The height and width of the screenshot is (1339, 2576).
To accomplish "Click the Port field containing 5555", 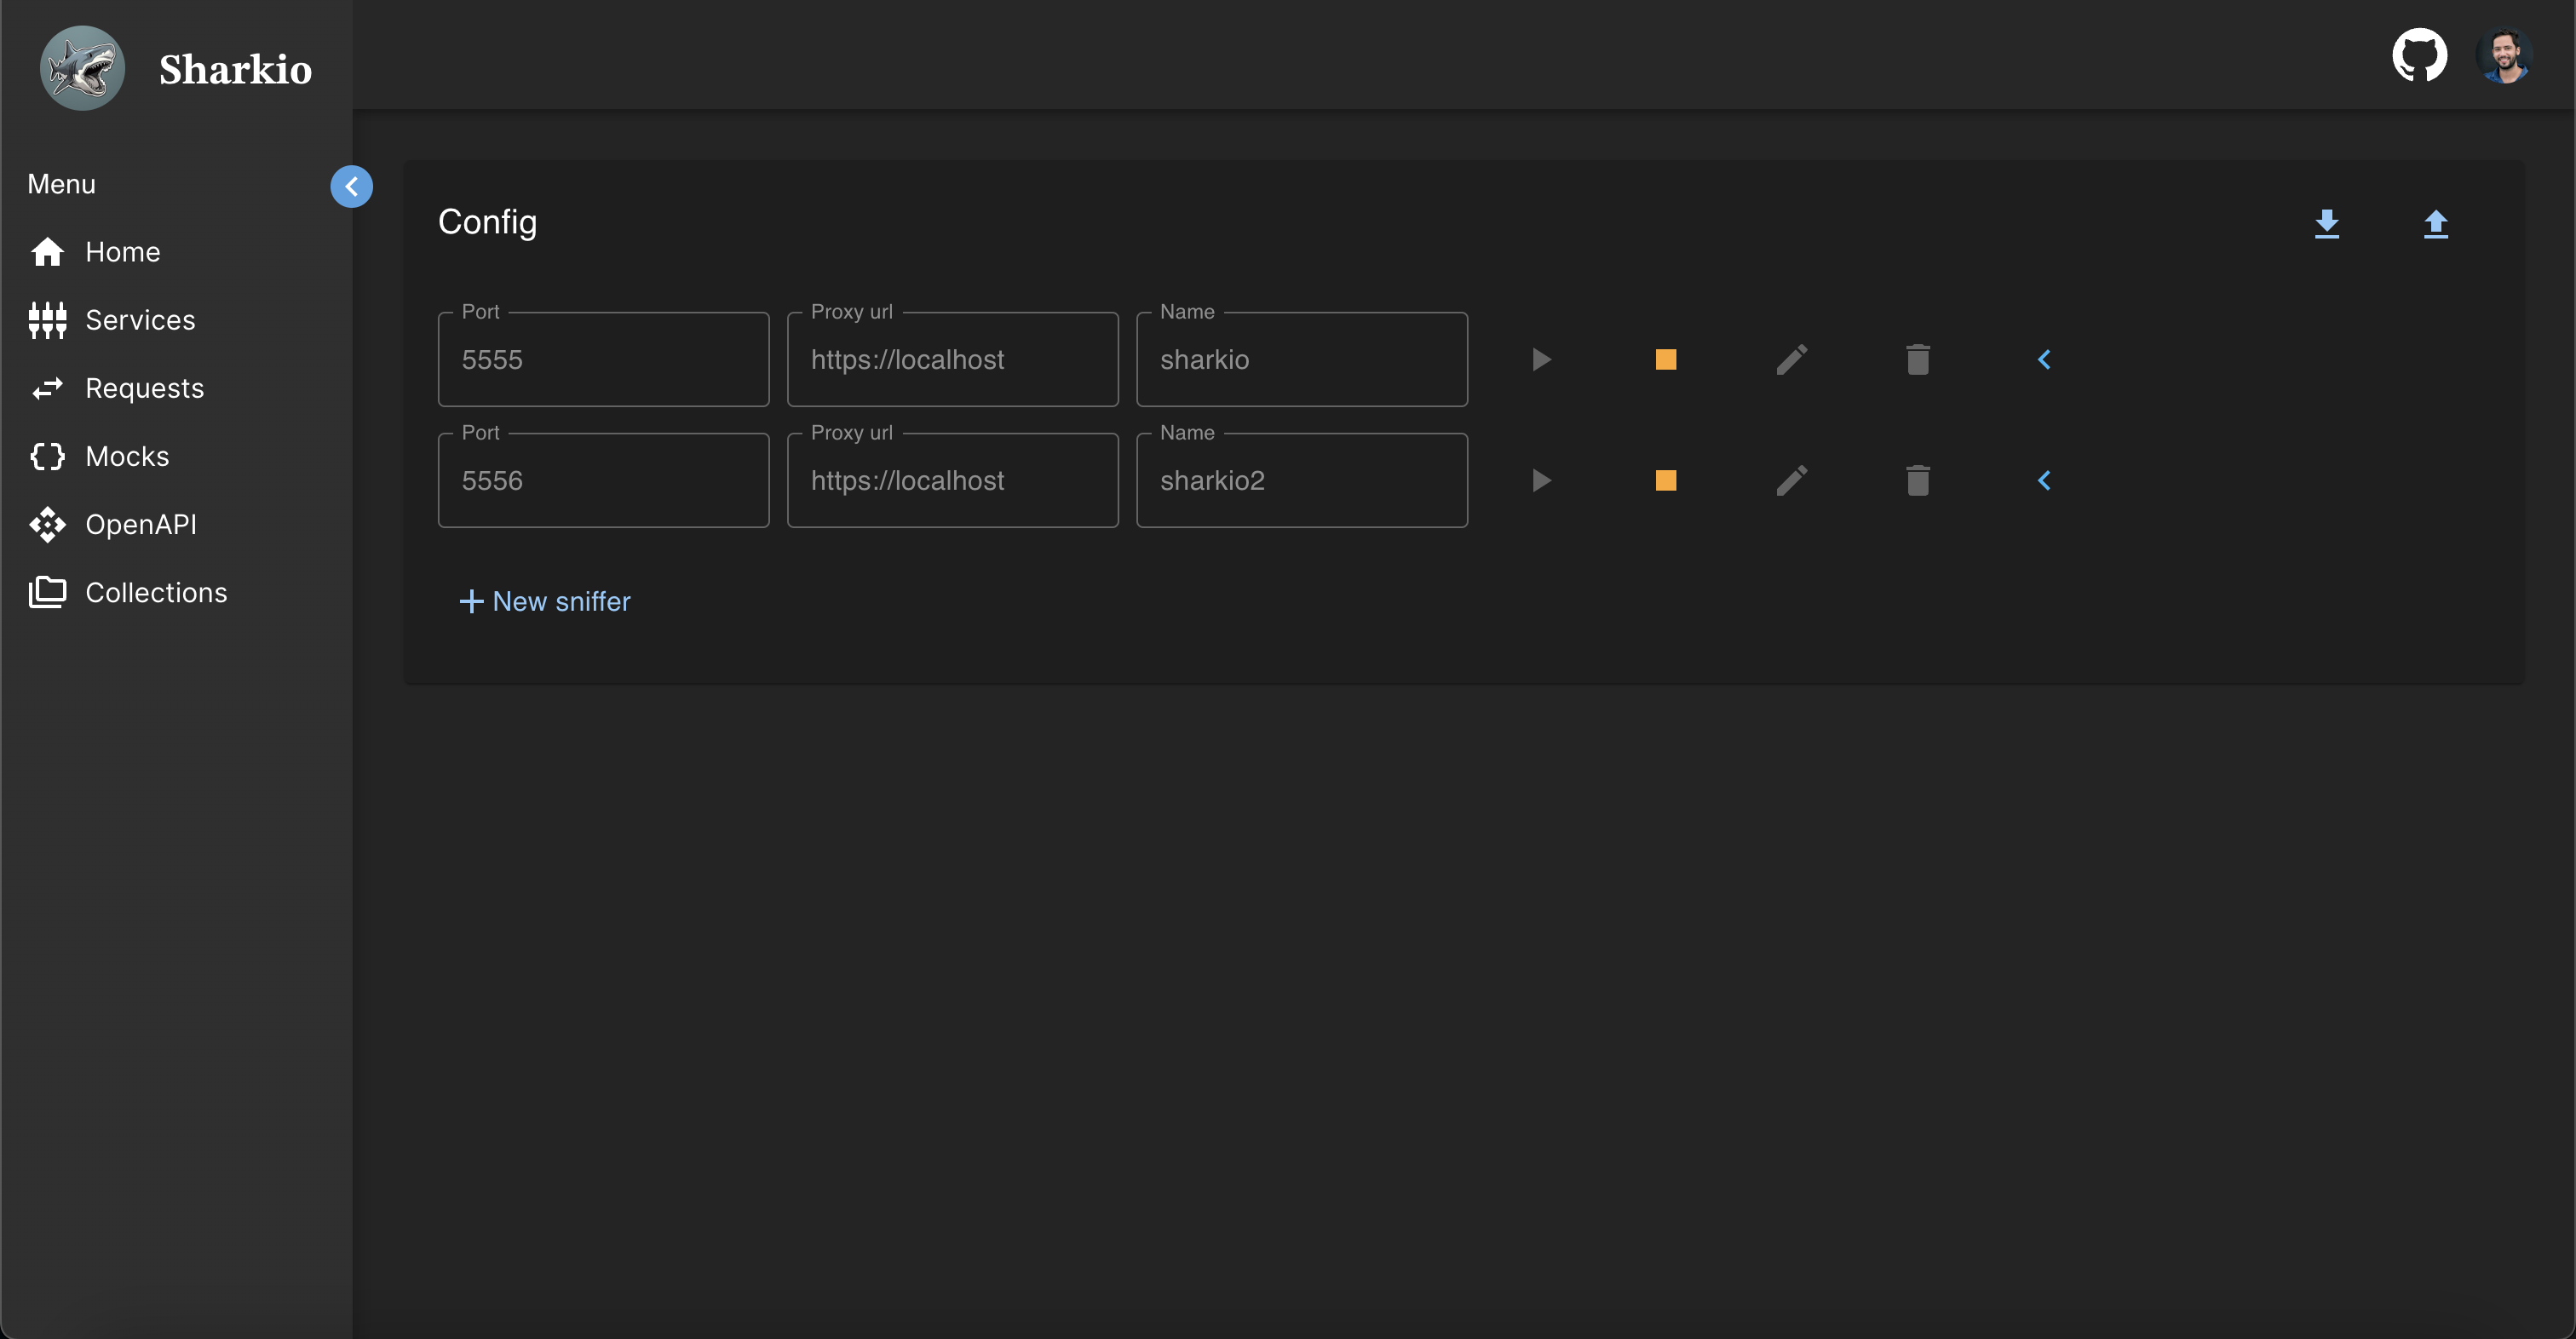I will tap(604, 359).
